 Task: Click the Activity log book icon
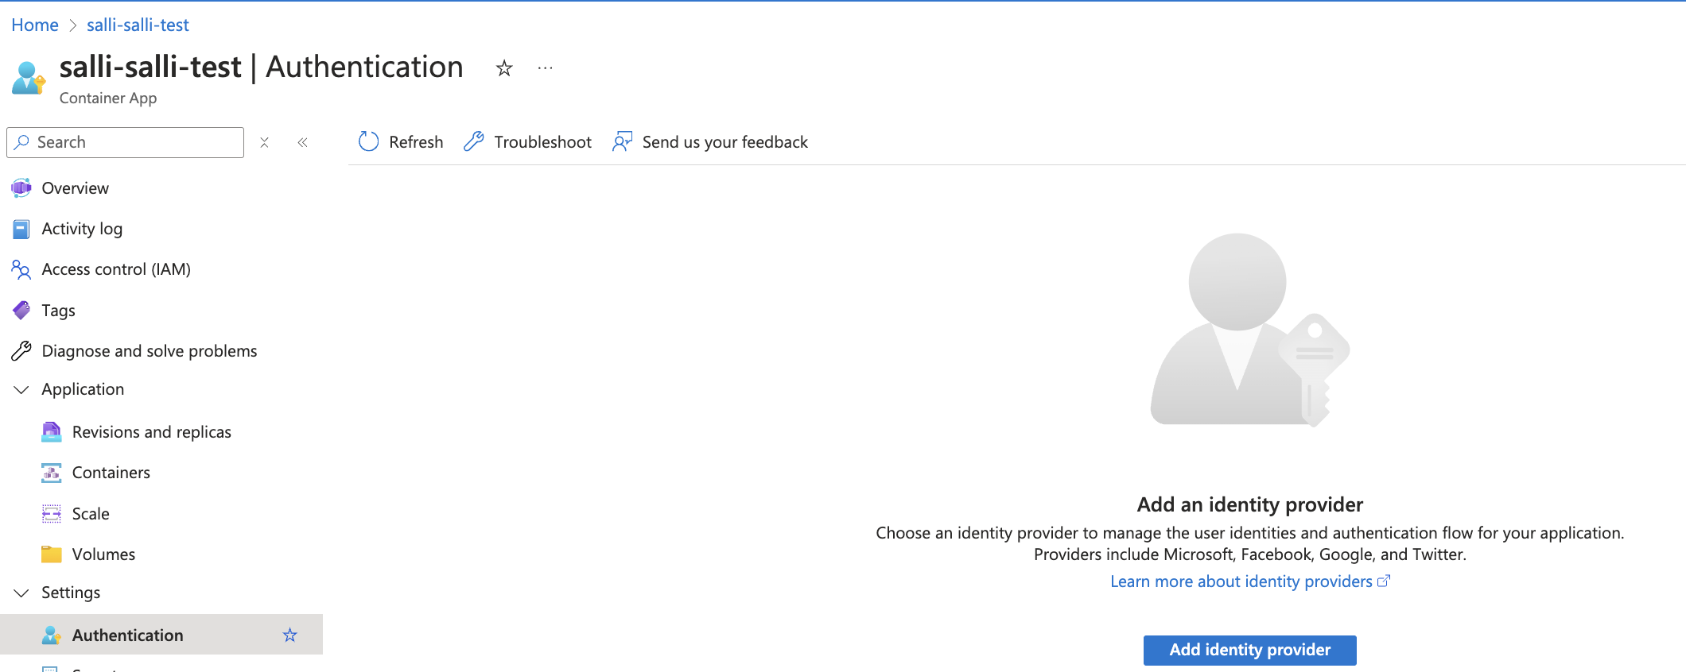(x=21, y=229)
